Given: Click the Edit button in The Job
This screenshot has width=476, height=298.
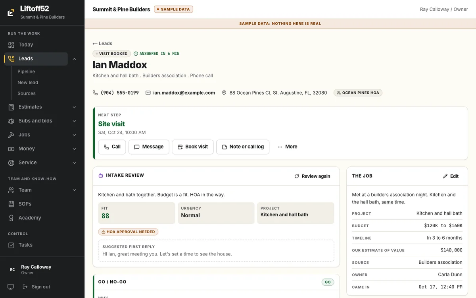Looking at the screenshot, I should coord(451,176).
